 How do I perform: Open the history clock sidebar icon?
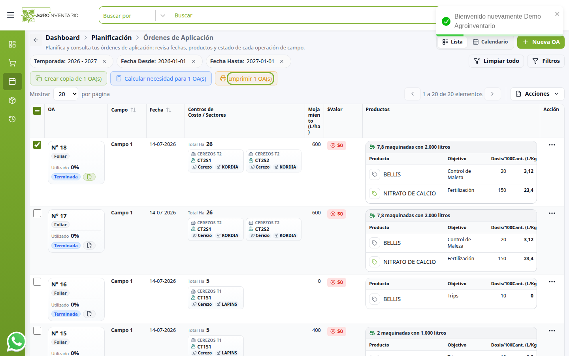tap(12, 119)
